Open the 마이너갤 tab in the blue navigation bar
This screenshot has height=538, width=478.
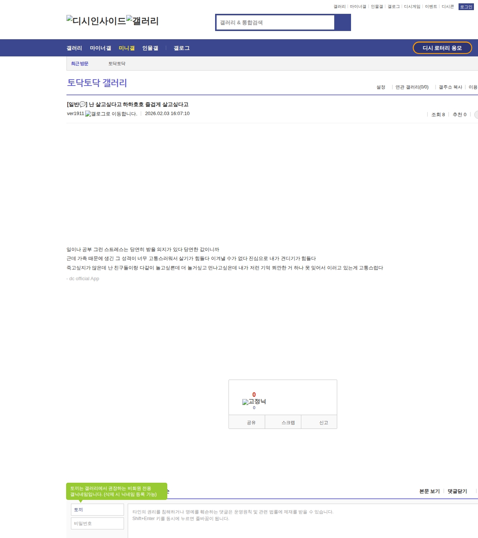100,48
